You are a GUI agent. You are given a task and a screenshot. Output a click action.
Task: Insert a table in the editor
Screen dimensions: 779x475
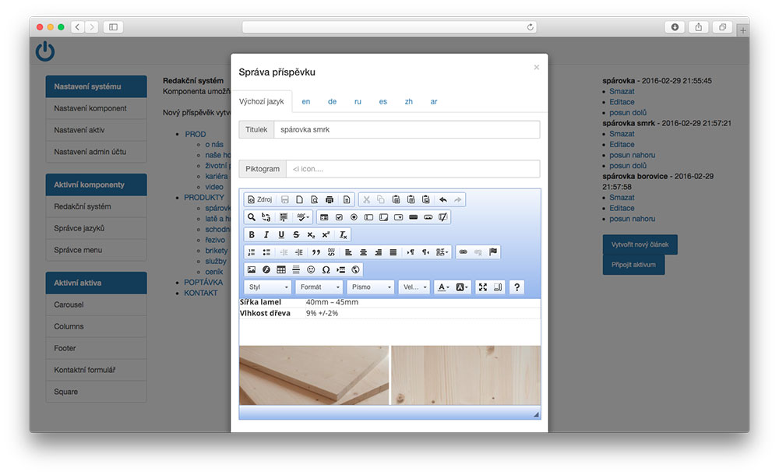281,269
